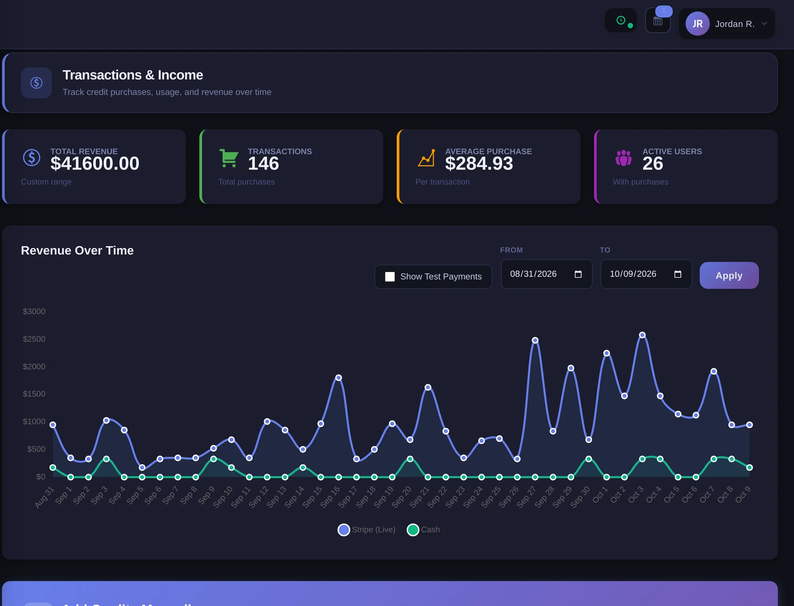Click the 146 transactions value
Screen dimensions: 794x606
pos(263,164)
